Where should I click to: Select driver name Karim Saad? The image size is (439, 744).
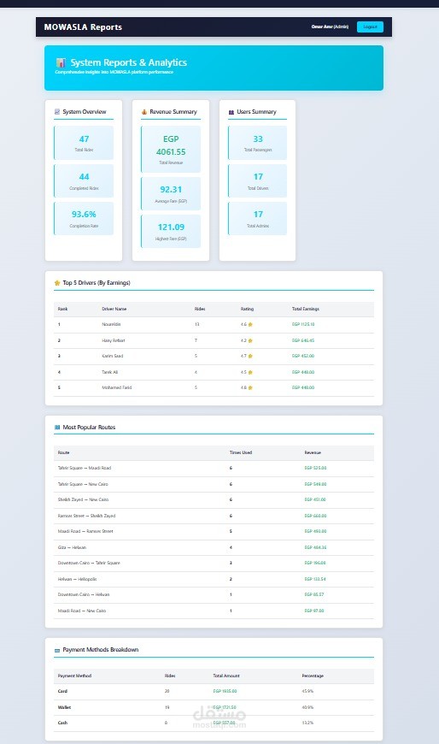pos(113,356)
